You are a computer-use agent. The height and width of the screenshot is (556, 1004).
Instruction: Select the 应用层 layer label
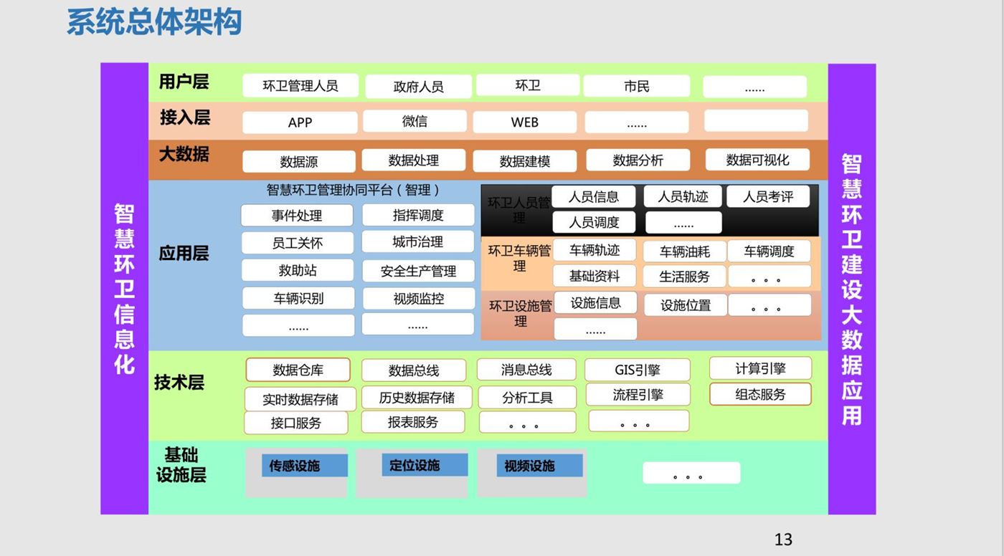(x=184, y=253)
